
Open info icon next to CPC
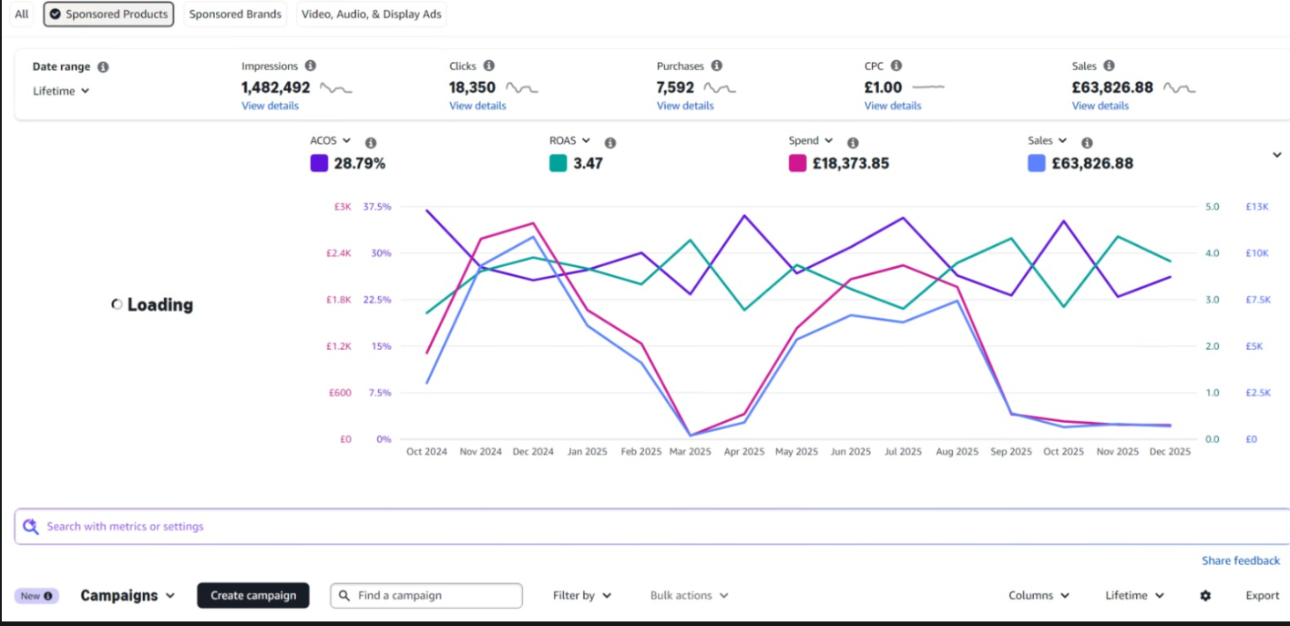tap(896, 66)
